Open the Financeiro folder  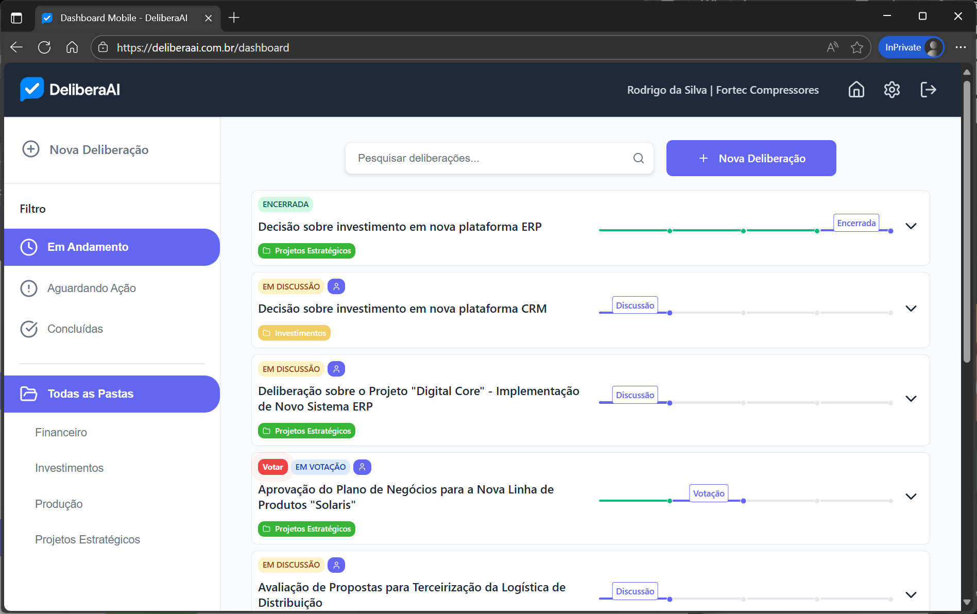pos(61,433)
